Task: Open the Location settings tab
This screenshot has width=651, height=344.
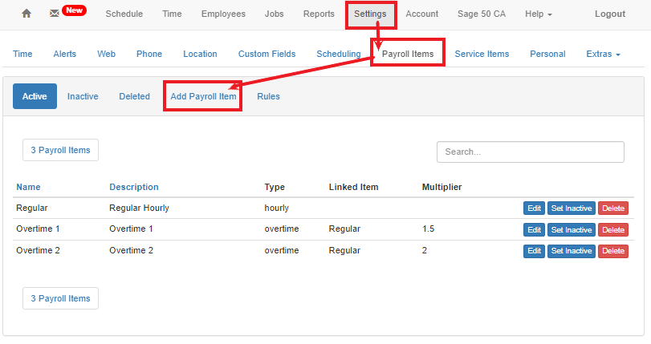Action: 200,54
